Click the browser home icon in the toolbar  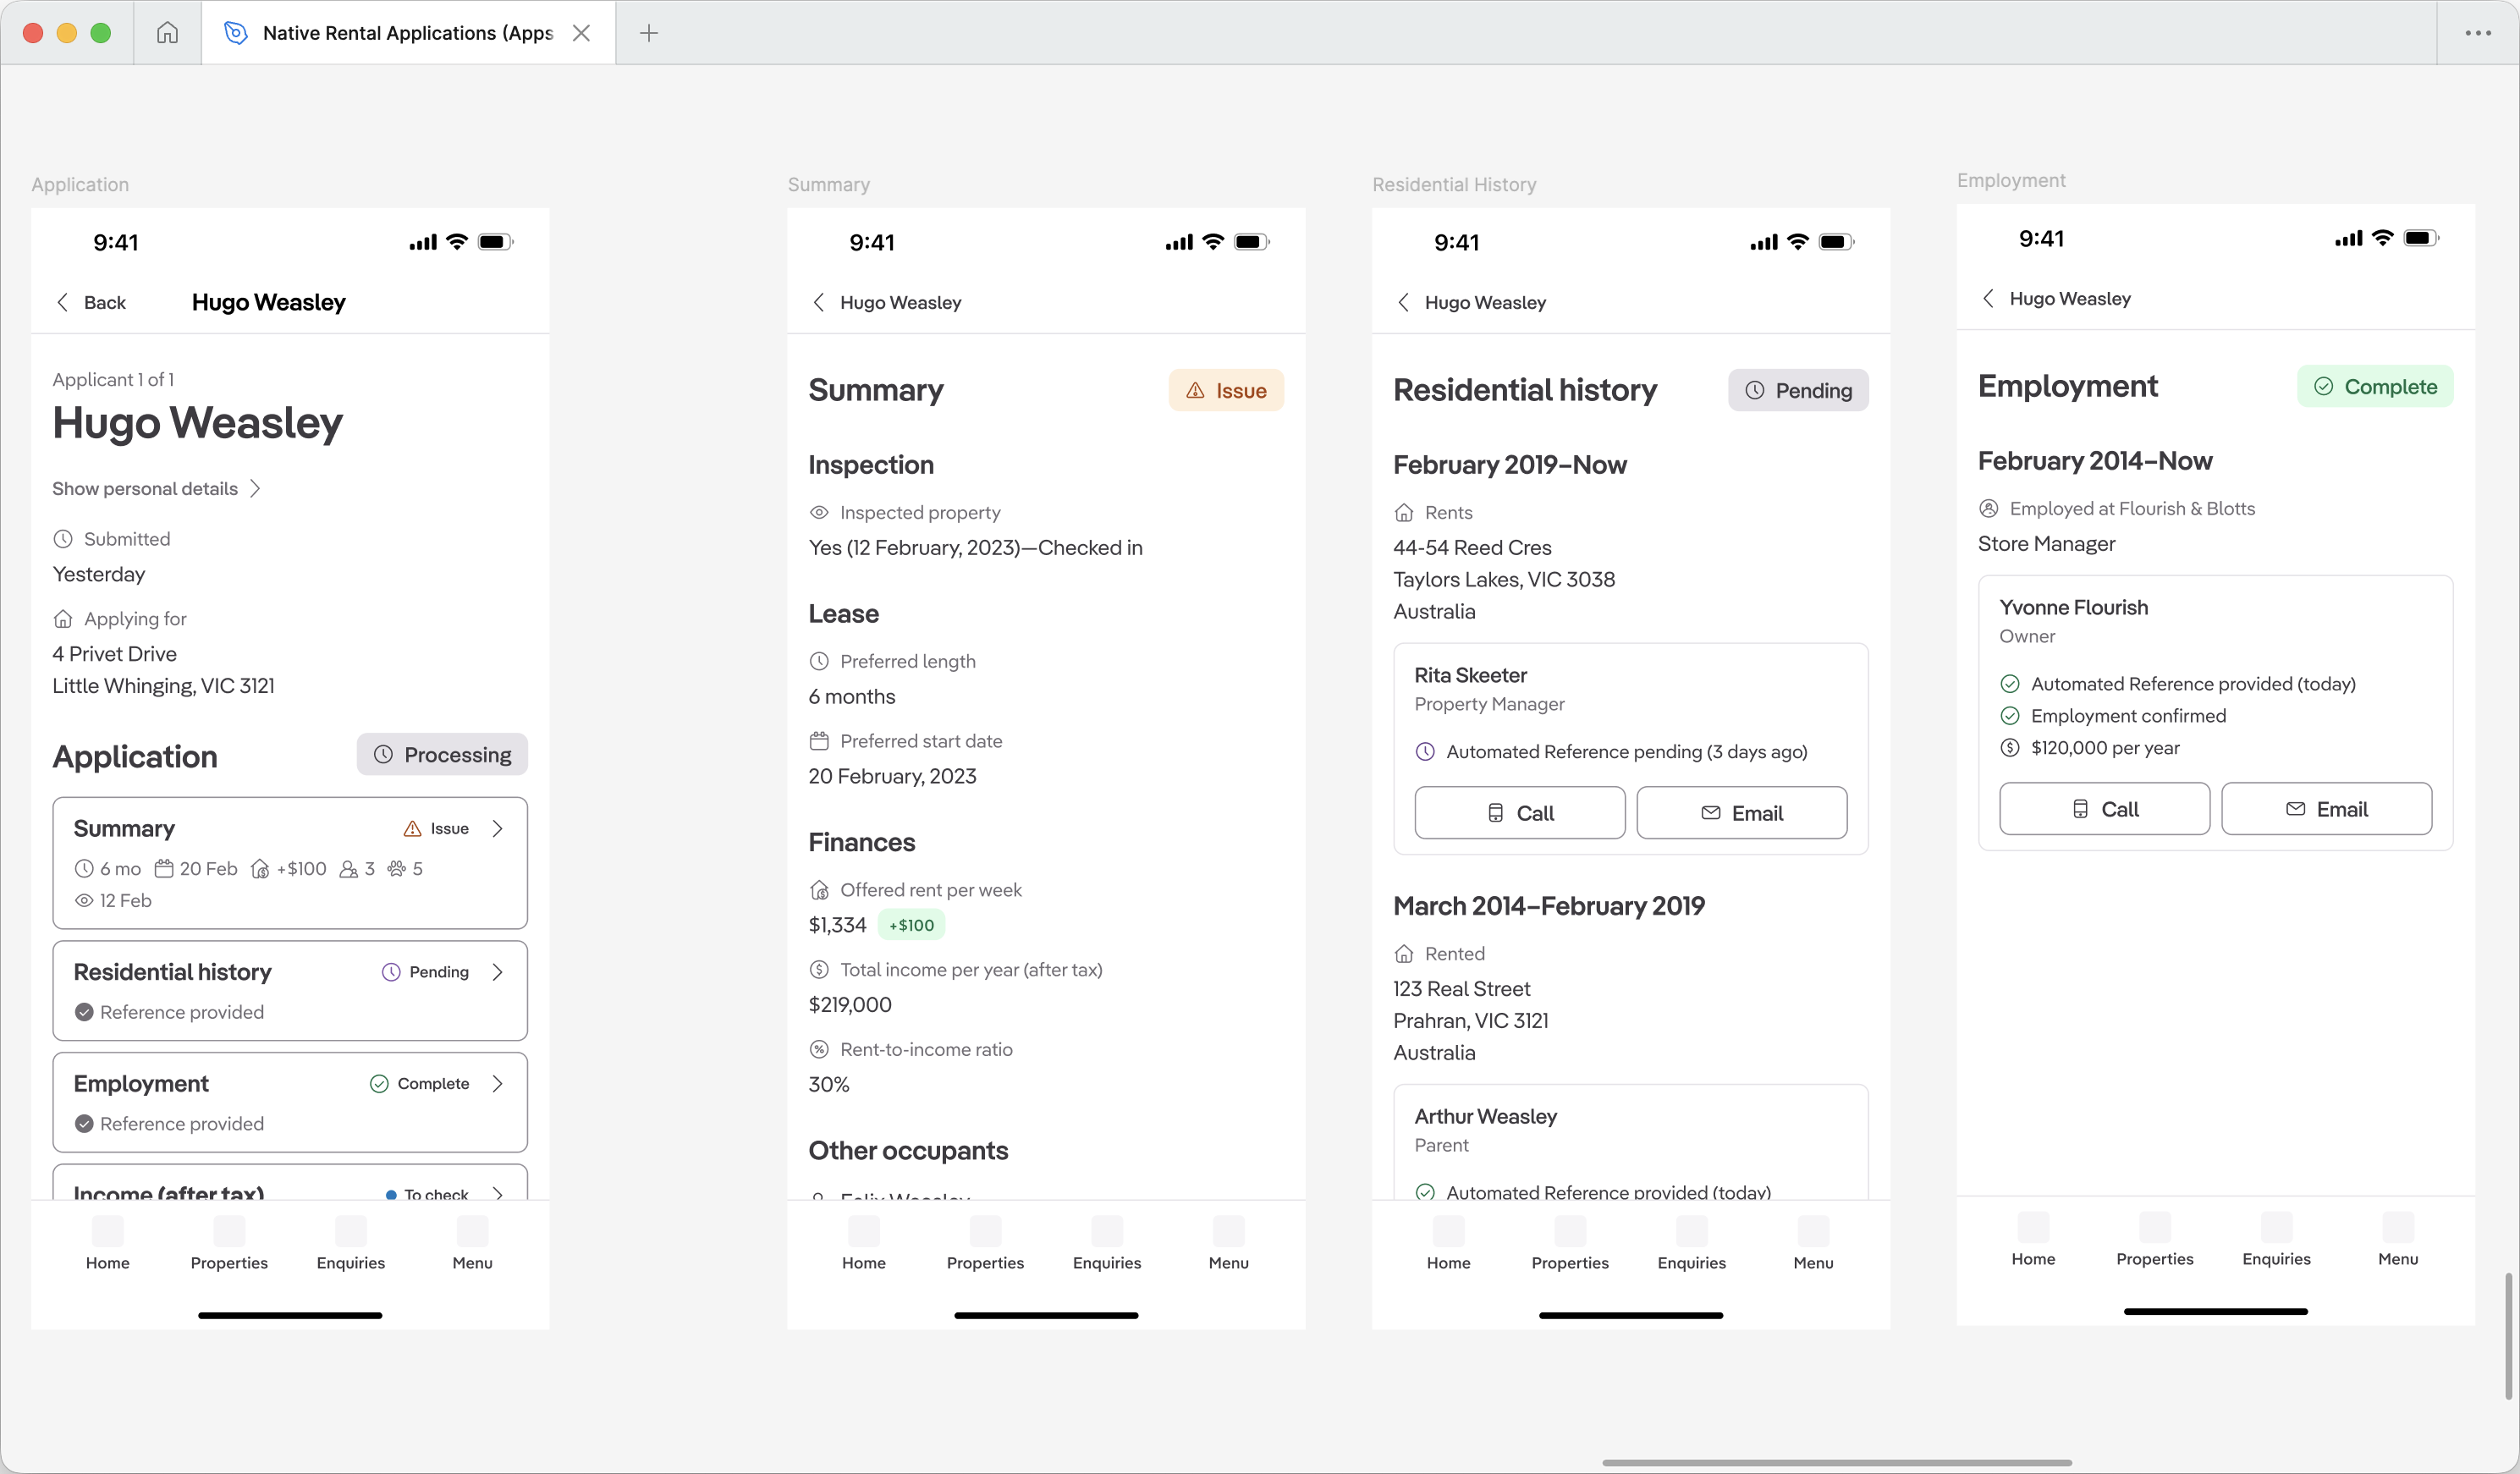point(167,32)
